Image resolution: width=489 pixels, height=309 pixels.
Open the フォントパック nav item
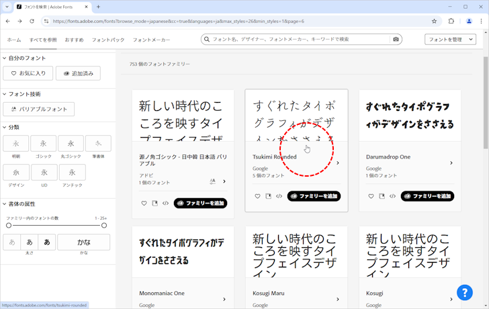coord(108,40)
